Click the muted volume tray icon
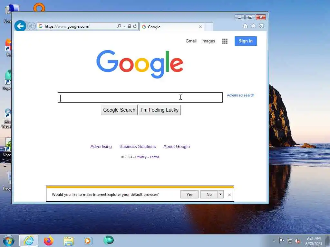330x247 pixels. 297,241
